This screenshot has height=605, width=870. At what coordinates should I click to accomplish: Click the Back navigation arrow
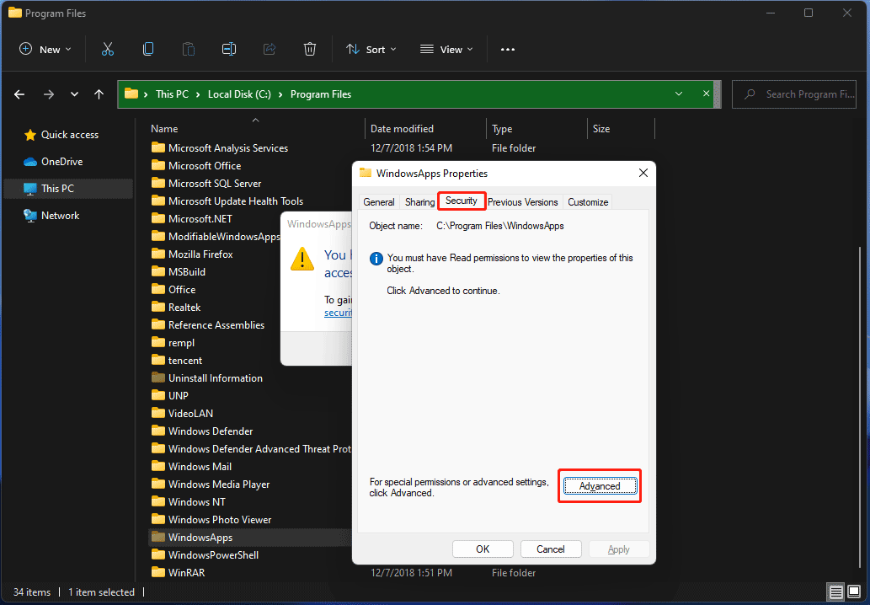[x=19, y=94]
